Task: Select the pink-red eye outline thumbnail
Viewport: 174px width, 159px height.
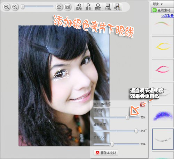Action: tap(163, 70)
